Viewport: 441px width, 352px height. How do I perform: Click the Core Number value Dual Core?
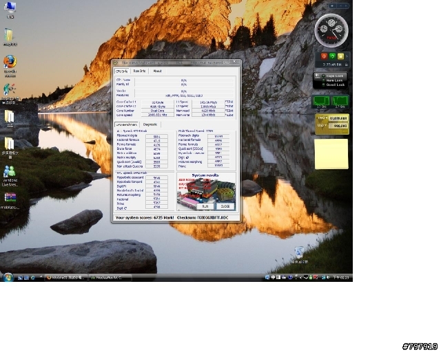tap(158, 111)
